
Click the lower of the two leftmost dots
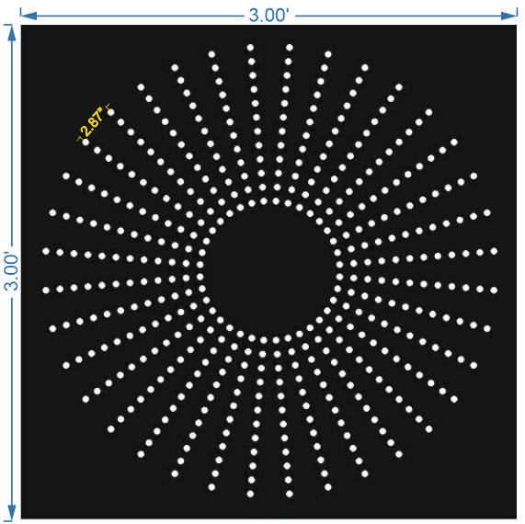pyautogui.click(x=46, y=290)
